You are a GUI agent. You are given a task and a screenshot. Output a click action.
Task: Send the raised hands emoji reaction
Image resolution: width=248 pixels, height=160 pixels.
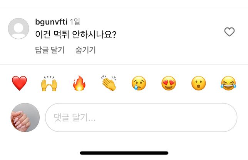pyautogui.click(x=49, y=83)
